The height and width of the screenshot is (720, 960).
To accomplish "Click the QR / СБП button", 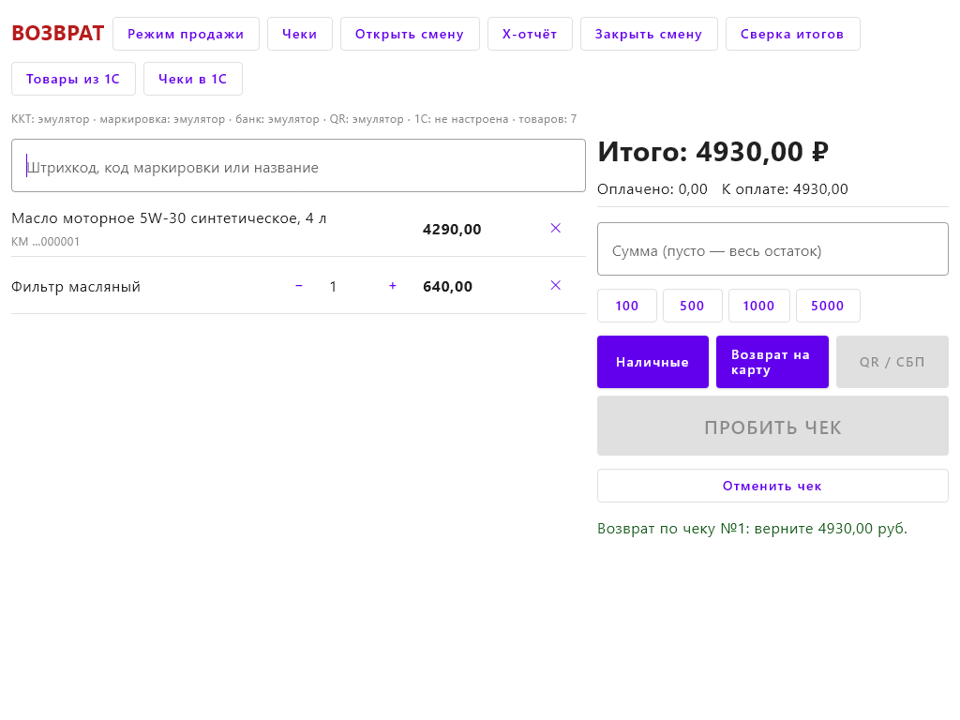I will click(x=892, y=362).
